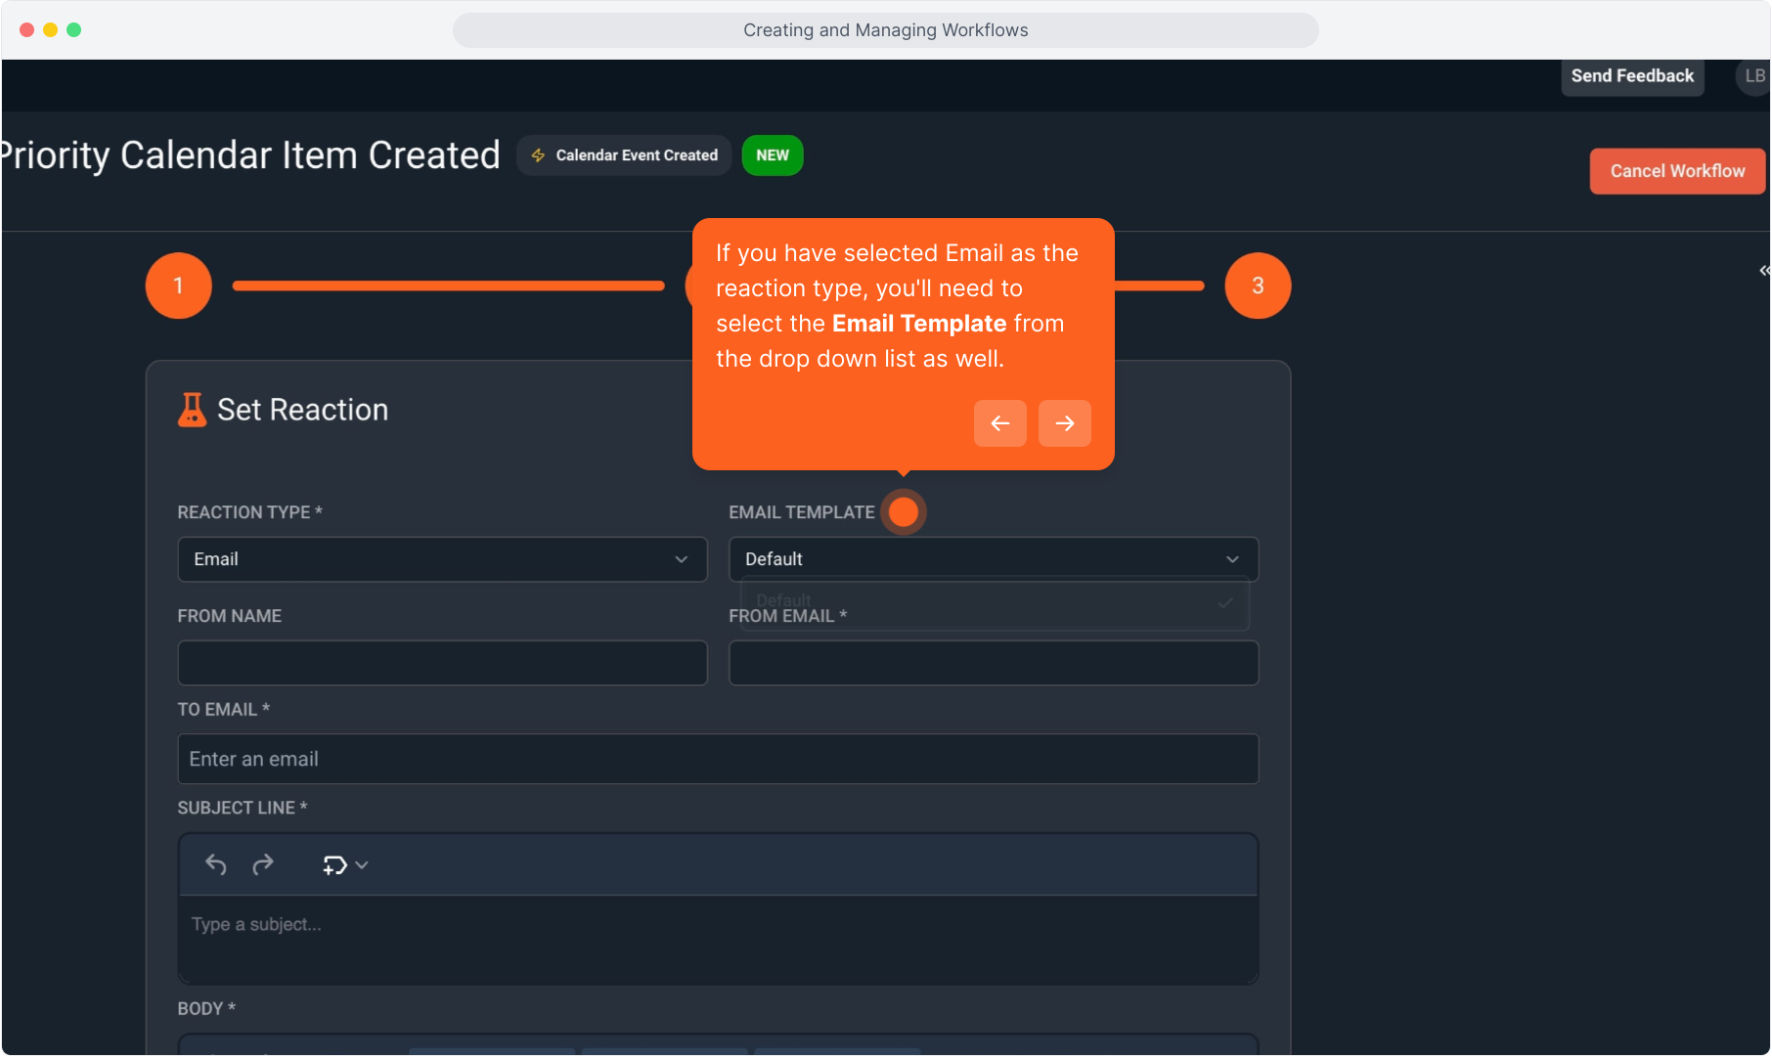The image size is (1772, 1056).
Task: Click the macOS yellow minimize window button
Action: click(x=51, y=30)
